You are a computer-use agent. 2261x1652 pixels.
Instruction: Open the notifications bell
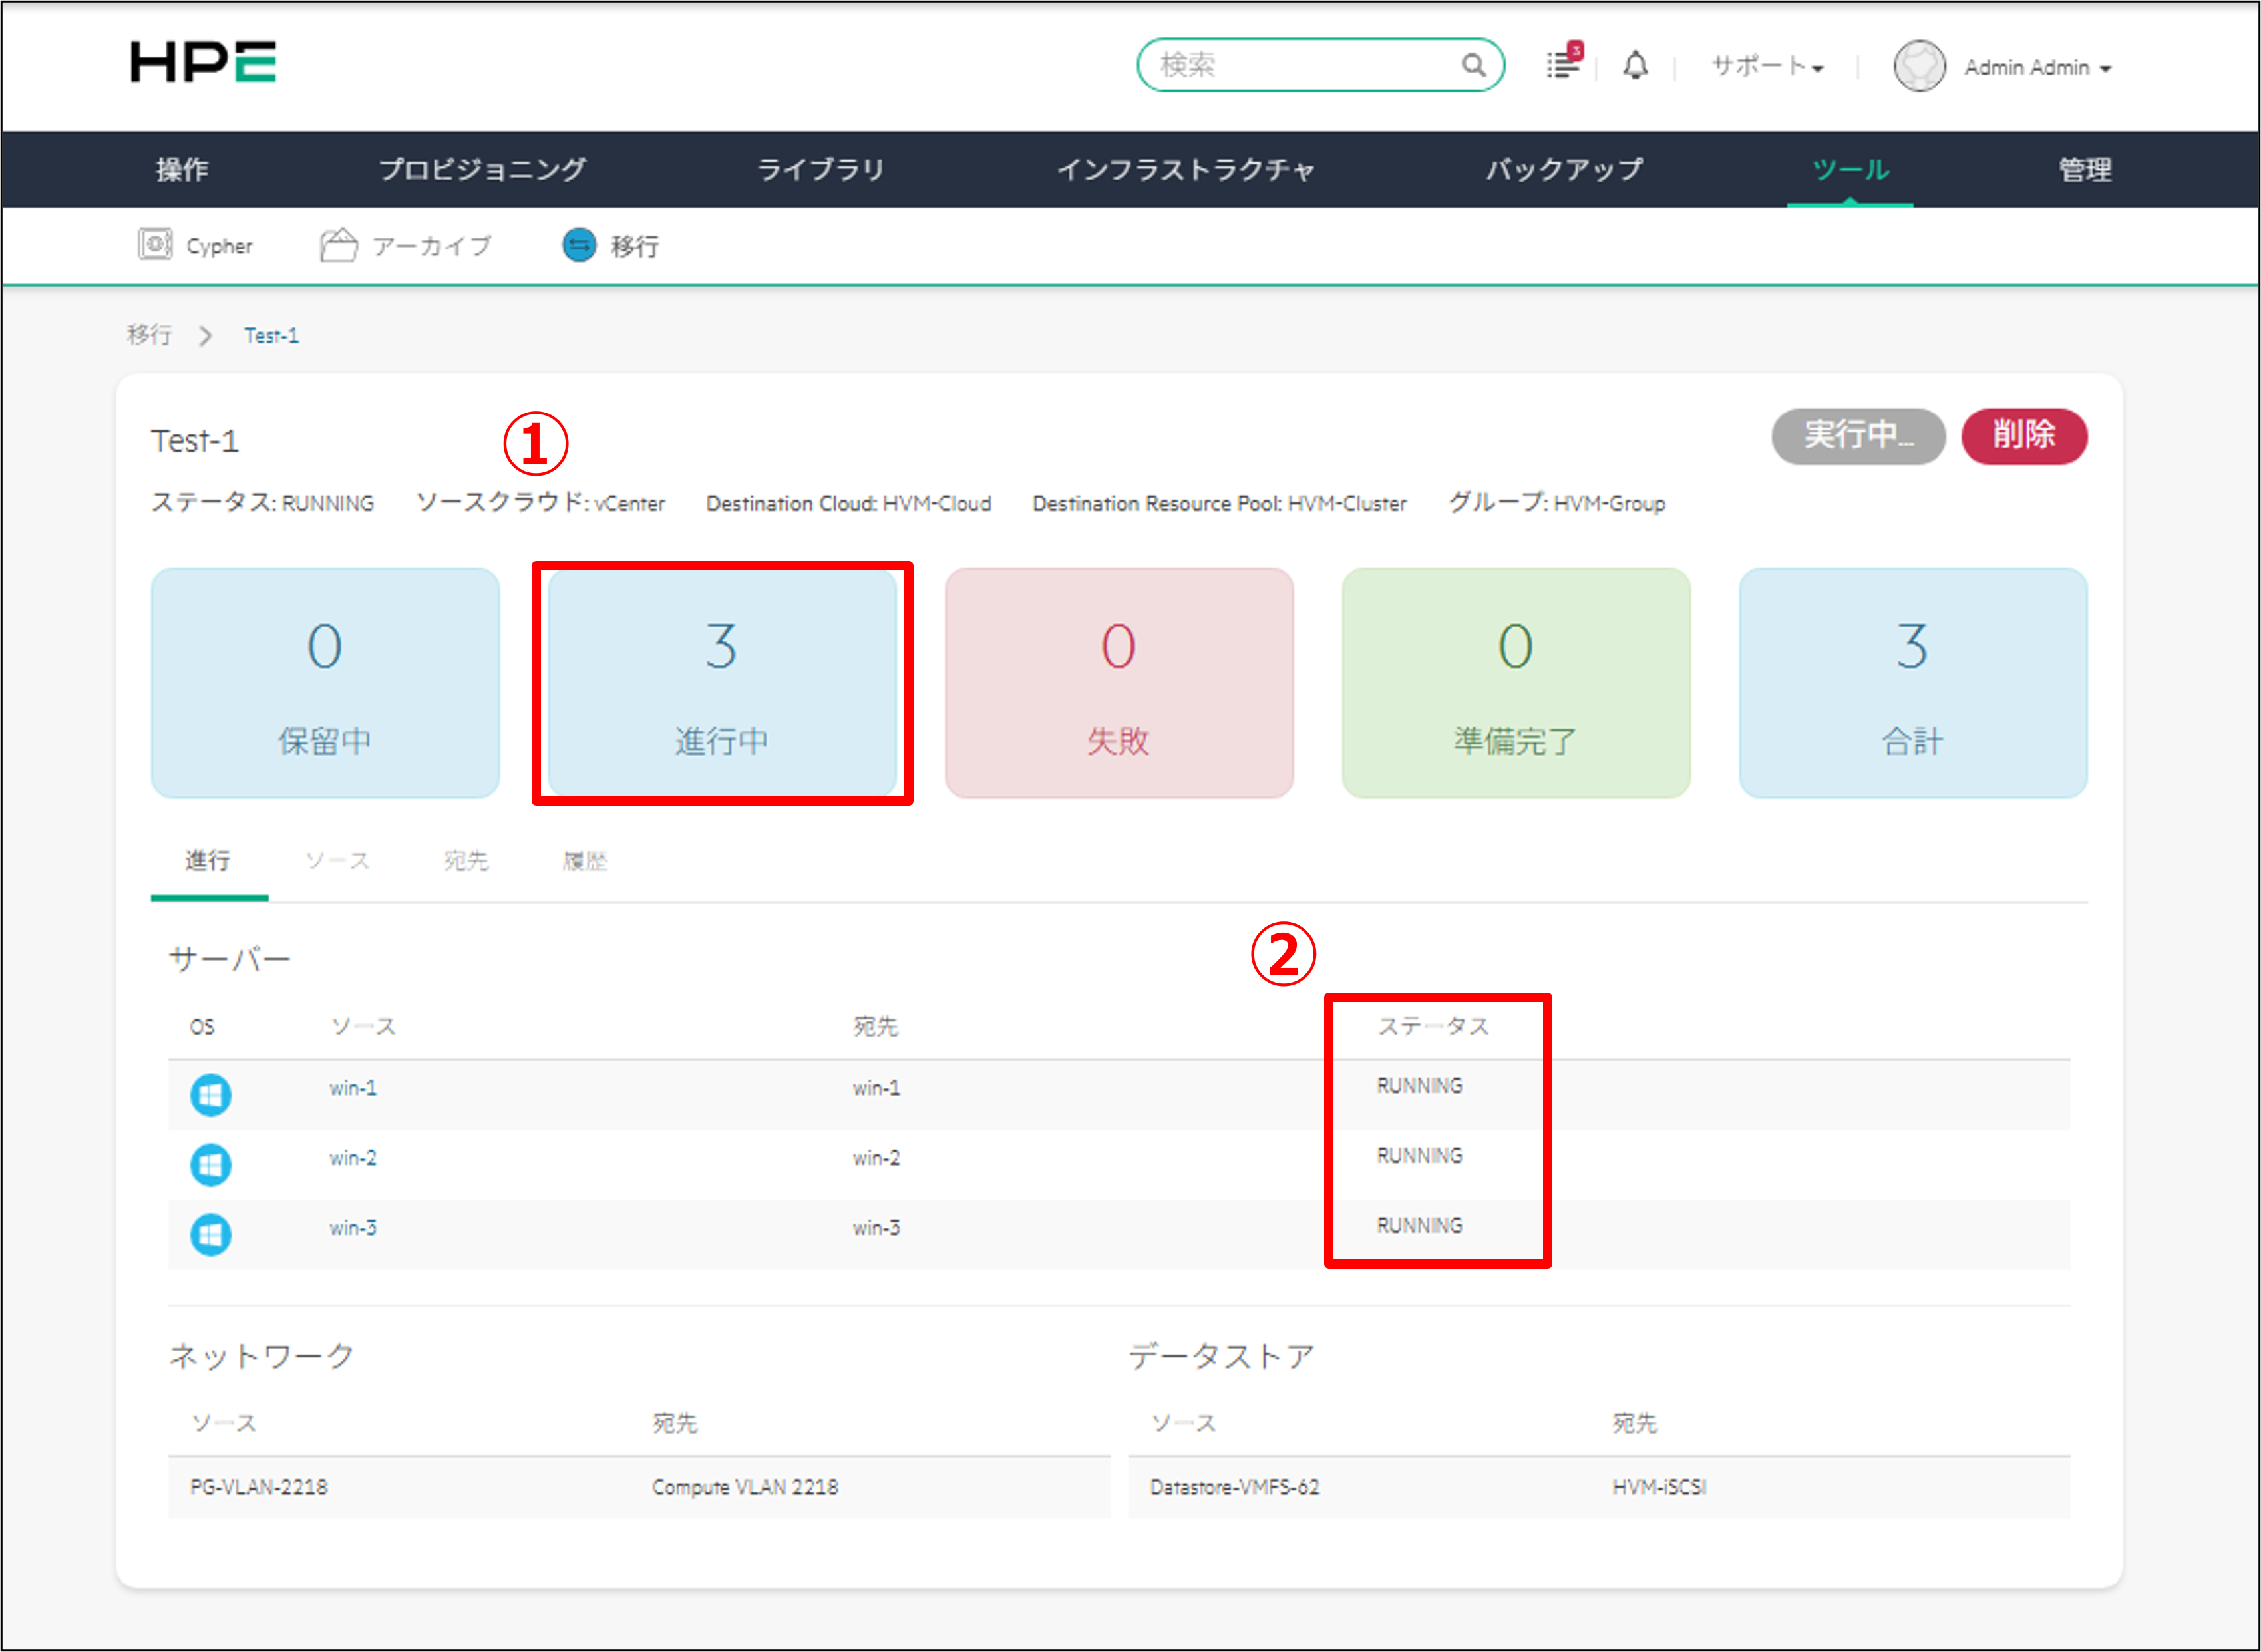pos(1635,66)
